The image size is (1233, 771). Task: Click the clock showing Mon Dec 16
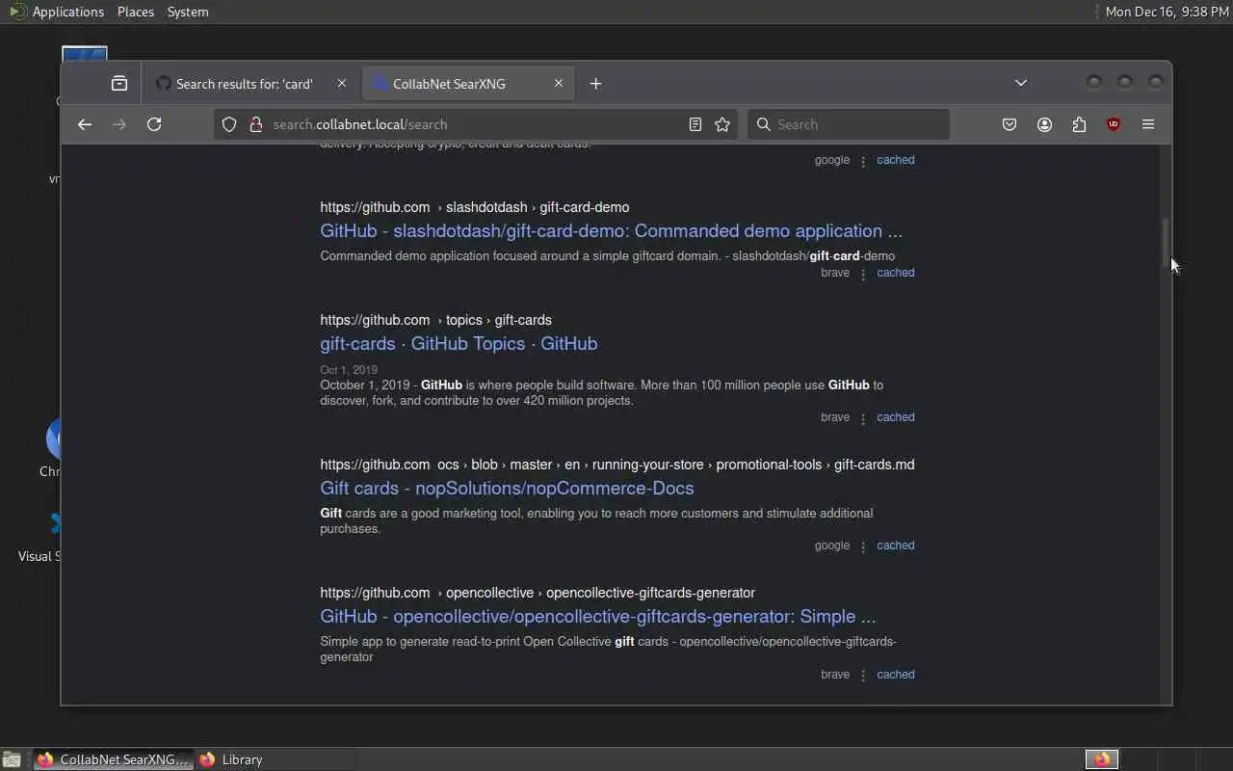pos(1167,12)
